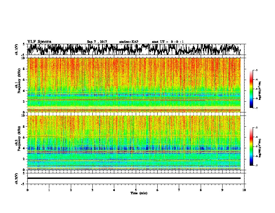Click the "10" kHz tick of ch.1 spectrogram
This screenshot has height=213, width=275.
pyautogui.click(x=24, y=58)
